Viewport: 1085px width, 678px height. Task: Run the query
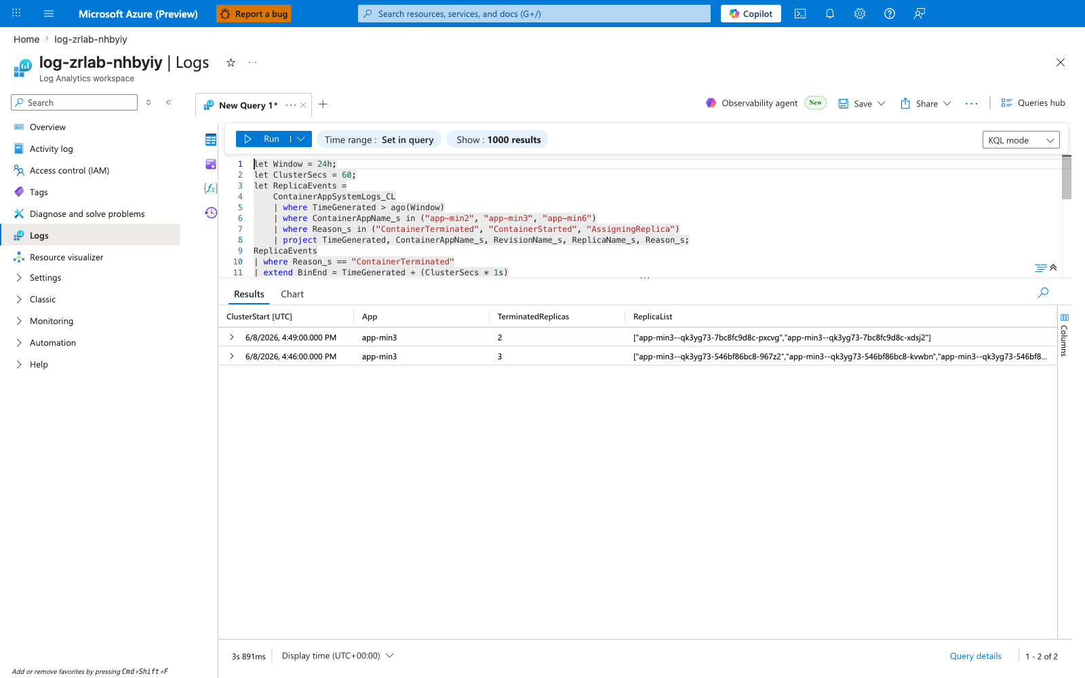pyautogui.click(x=262, y=139)
